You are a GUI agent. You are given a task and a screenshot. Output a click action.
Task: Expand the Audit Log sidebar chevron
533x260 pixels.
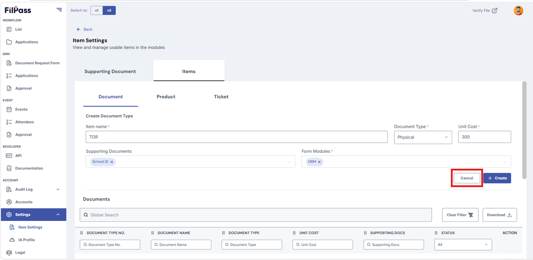[58, 189]
